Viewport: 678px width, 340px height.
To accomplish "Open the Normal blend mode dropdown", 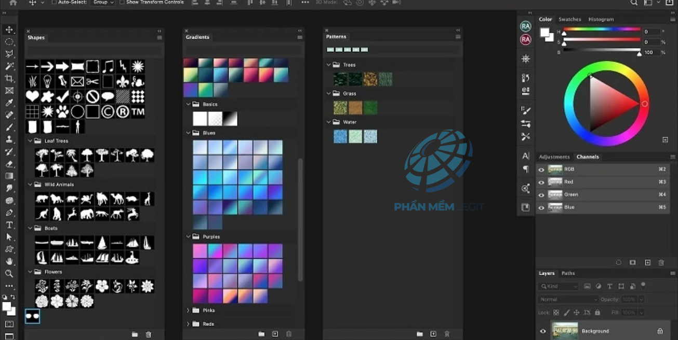I will pos(569,300).
